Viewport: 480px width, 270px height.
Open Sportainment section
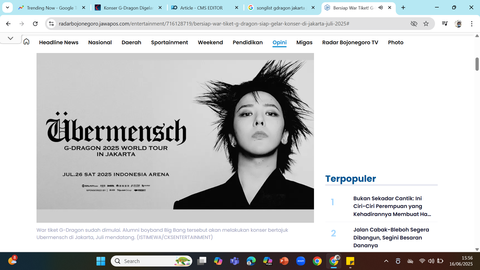[169, 42]
